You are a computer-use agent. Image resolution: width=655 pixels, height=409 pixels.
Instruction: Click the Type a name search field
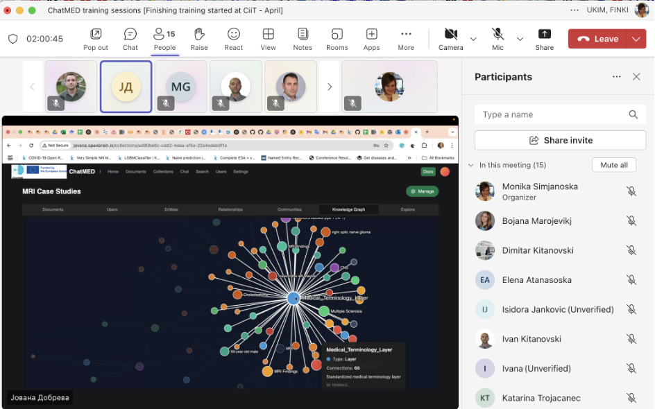pos(553,114)
